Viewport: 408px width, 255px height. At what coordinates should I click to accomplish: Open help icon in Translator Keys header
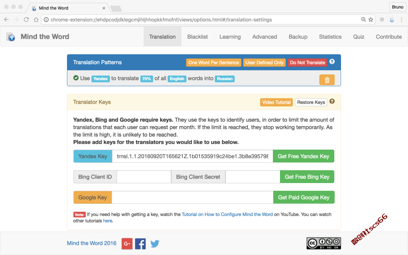tap(332, 101)
